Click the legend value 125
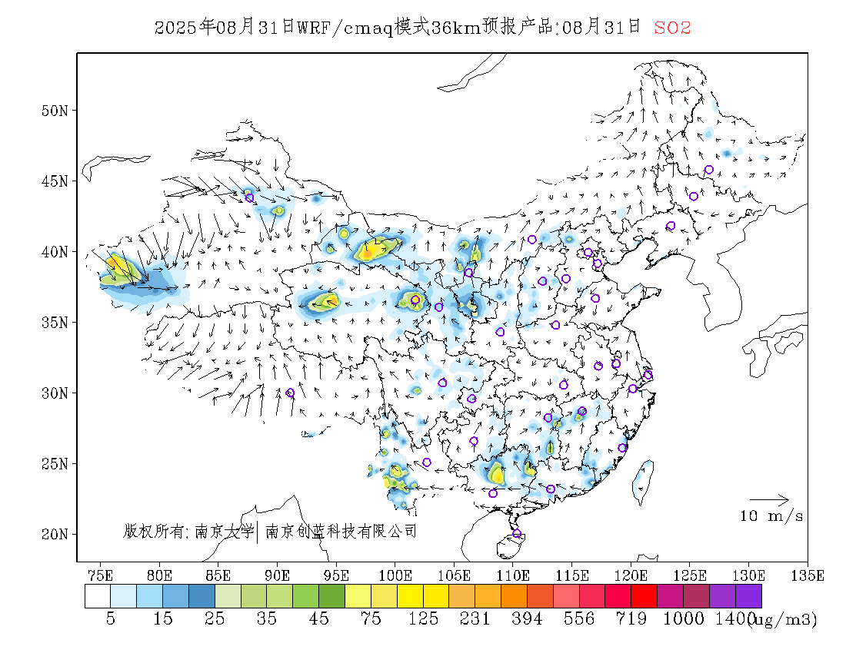846x653 pixels. click(423, 619)
